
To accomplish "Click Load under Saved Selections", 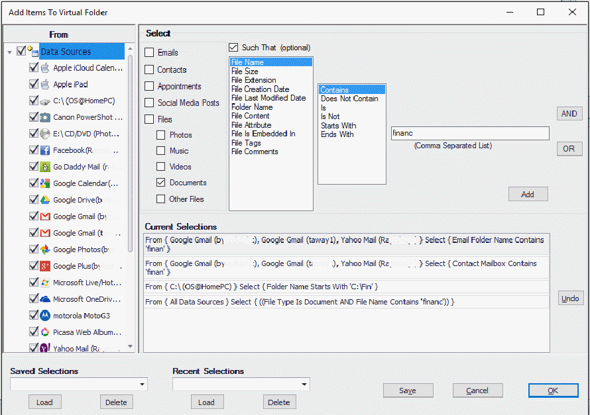I will [x=45, y=402].
